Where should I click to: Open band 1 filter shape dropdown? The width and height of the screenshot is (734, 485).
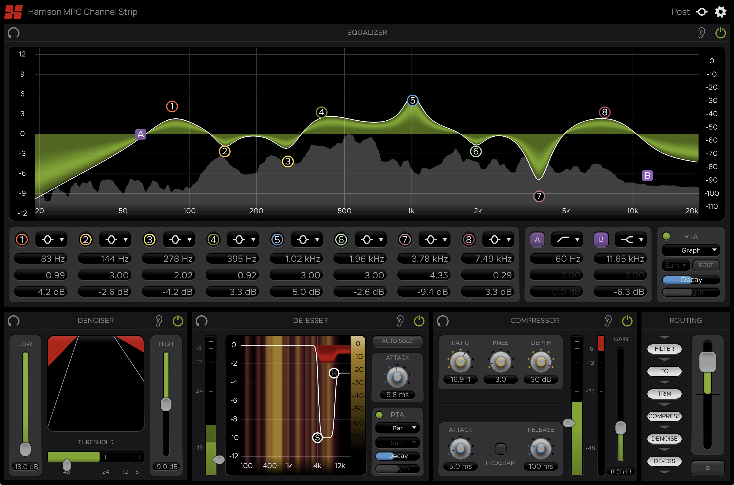[51, 240]
